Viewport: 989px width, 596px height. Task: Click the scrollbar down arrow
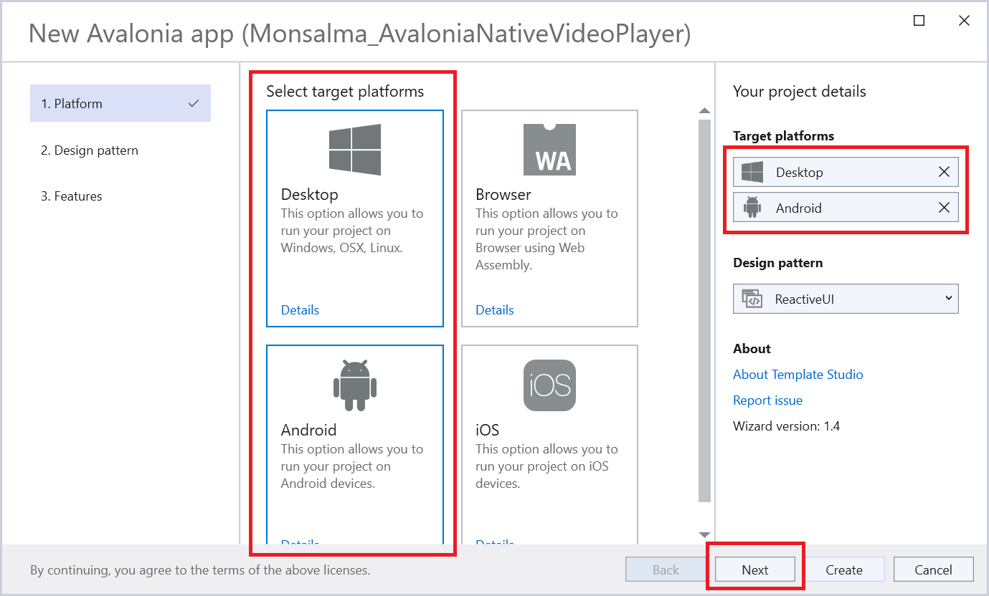click(x=704, y=535)
